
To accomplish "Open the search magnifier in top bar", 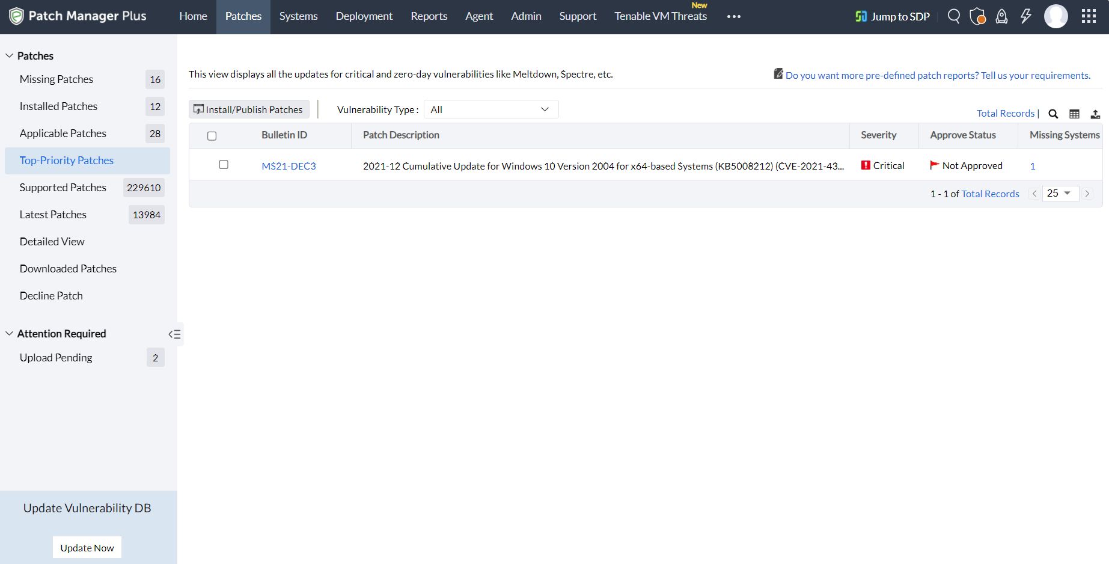I will click(953, 16).
